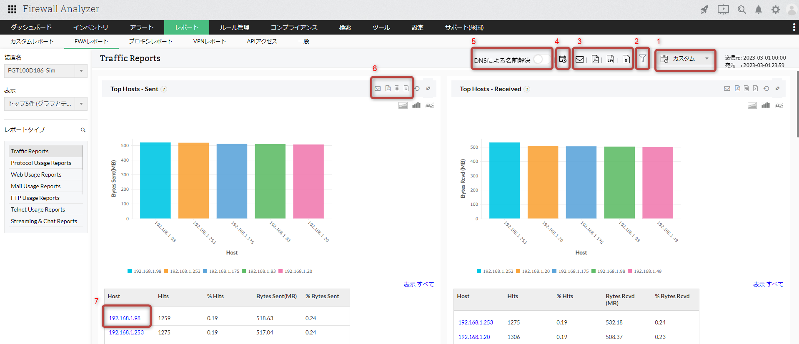
Task: Refresh the Top Hosts - Sent widget
Action: coord(417,88)
